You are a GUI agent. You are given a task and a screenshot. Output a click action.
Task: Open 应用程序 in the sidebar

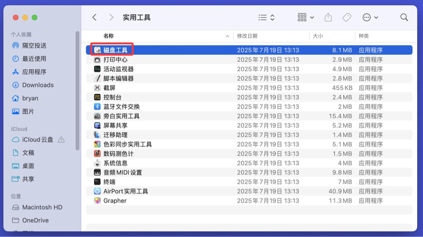point(30,72)
